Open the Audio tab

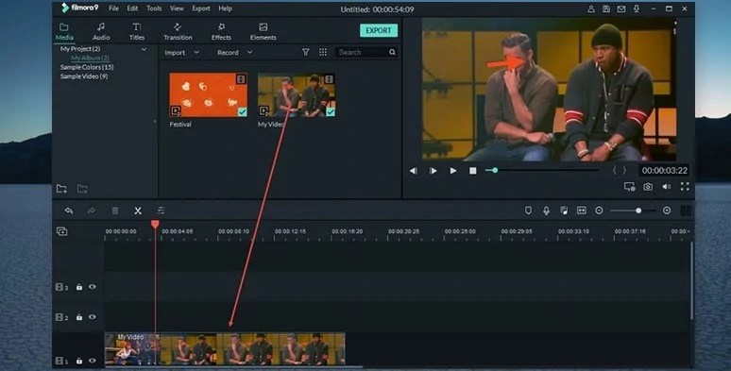point(101,32)
